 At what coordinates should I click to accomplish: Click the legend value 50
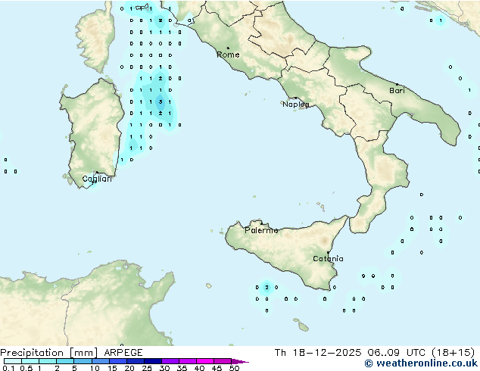[234, 368]
